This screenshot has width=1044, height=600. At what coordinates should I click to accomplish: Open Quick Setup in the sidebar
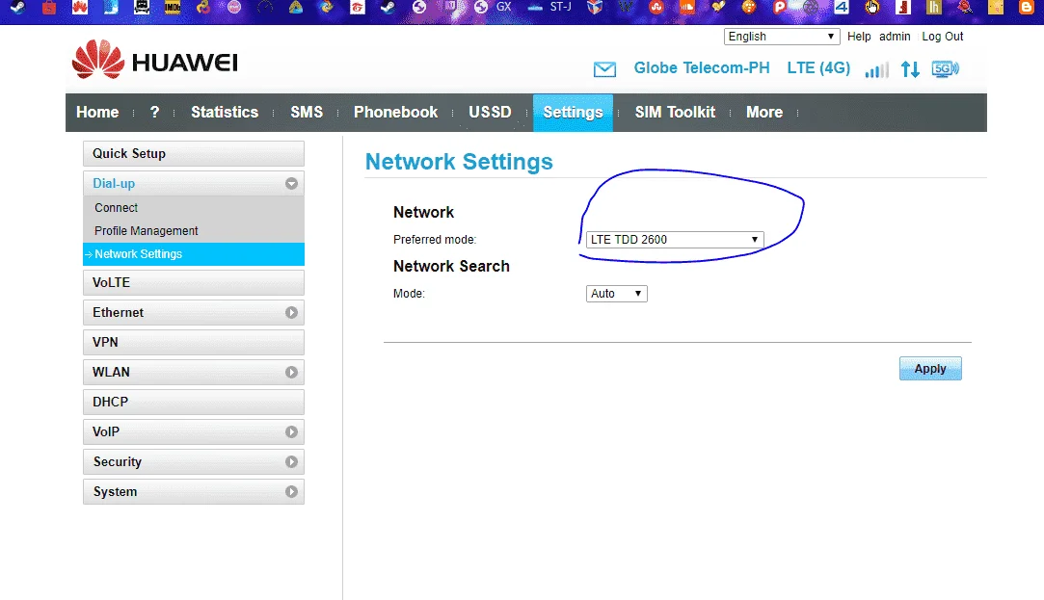(194, 154)
